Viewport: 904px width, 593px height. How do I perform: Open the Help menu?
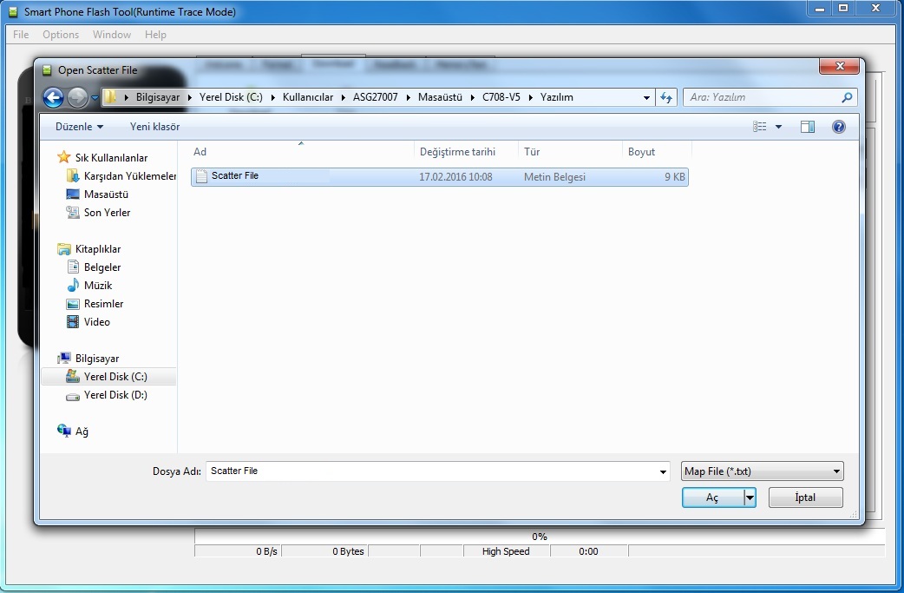point(155,35)
